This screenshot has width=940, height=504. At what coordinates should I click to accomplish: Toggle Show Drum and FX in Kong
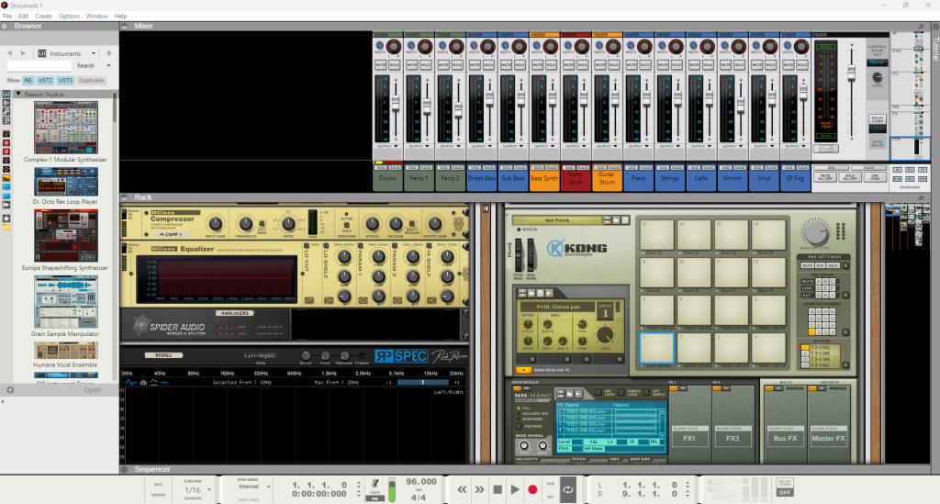pos(522,370)
